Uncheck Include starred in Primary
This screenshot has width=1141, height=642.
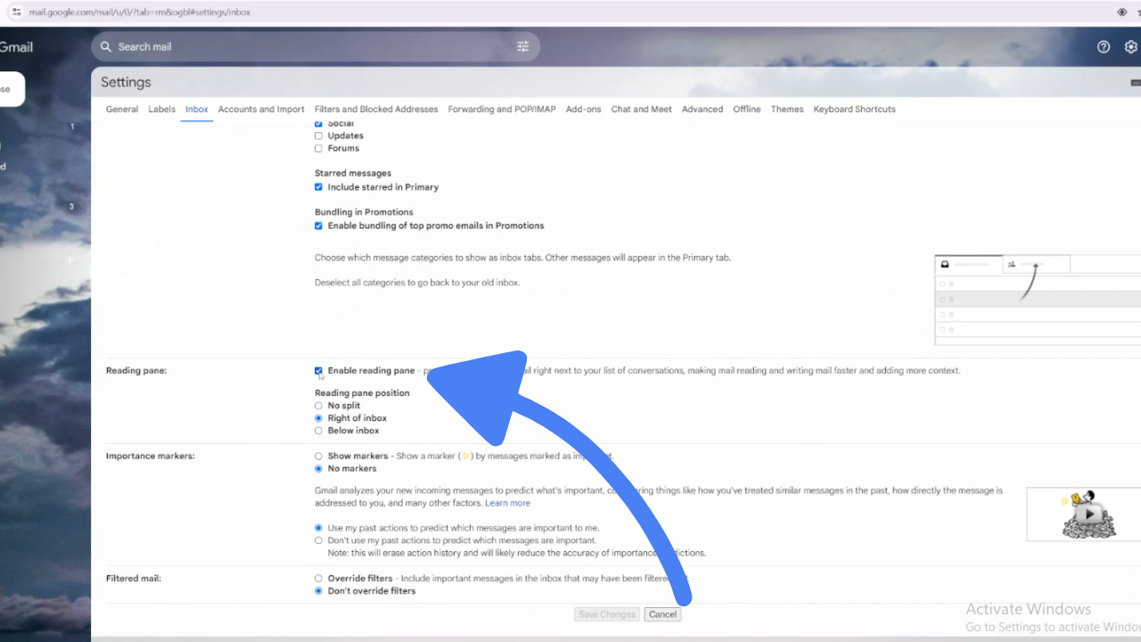pyautogui.click(x=318, y=187)
